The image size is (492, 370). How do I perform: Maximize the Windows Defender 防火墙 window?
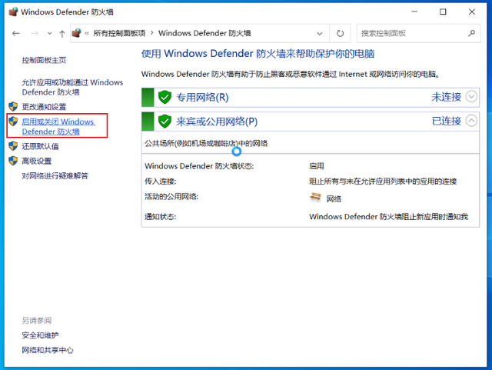443,12
